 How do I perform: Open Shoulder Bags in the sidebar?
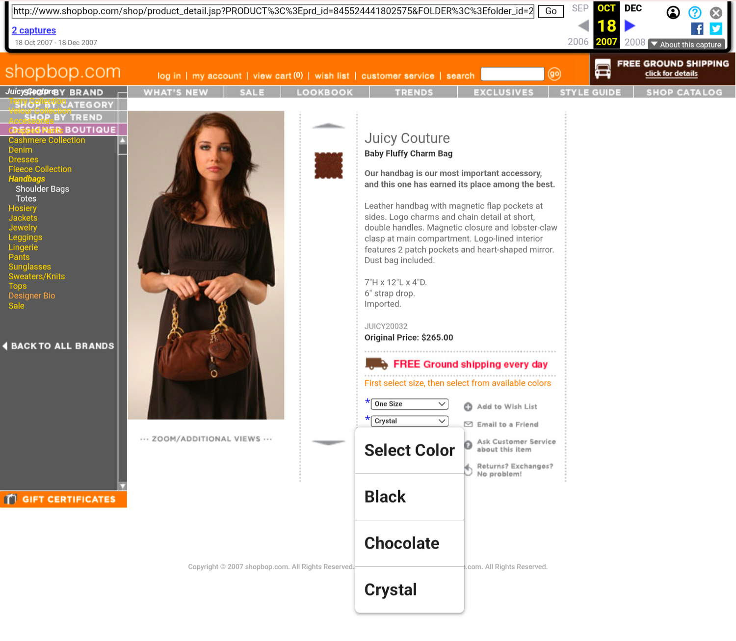coord(42,189)
